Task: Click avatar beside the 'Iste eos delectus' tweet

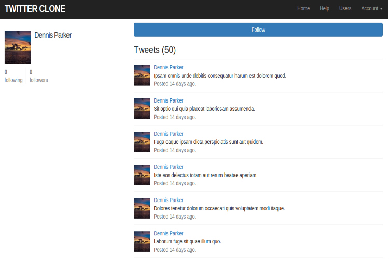Action: coord(142,175)
